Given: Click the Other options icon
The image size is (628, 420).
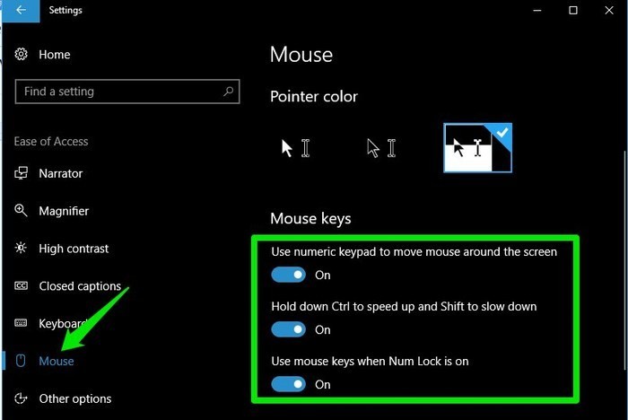Looking at the screenshot, I should pyautogui.click(x=22, y=398).
